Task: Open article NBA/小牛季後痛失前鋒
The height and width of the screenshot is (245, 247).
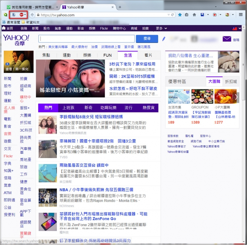Action: pos(96,190)
